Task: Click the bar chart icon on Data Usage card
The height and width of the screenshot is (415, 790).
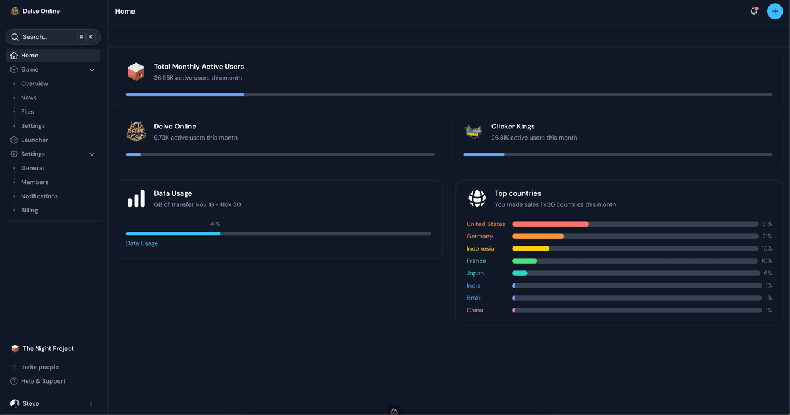Action: coord(136,198)
